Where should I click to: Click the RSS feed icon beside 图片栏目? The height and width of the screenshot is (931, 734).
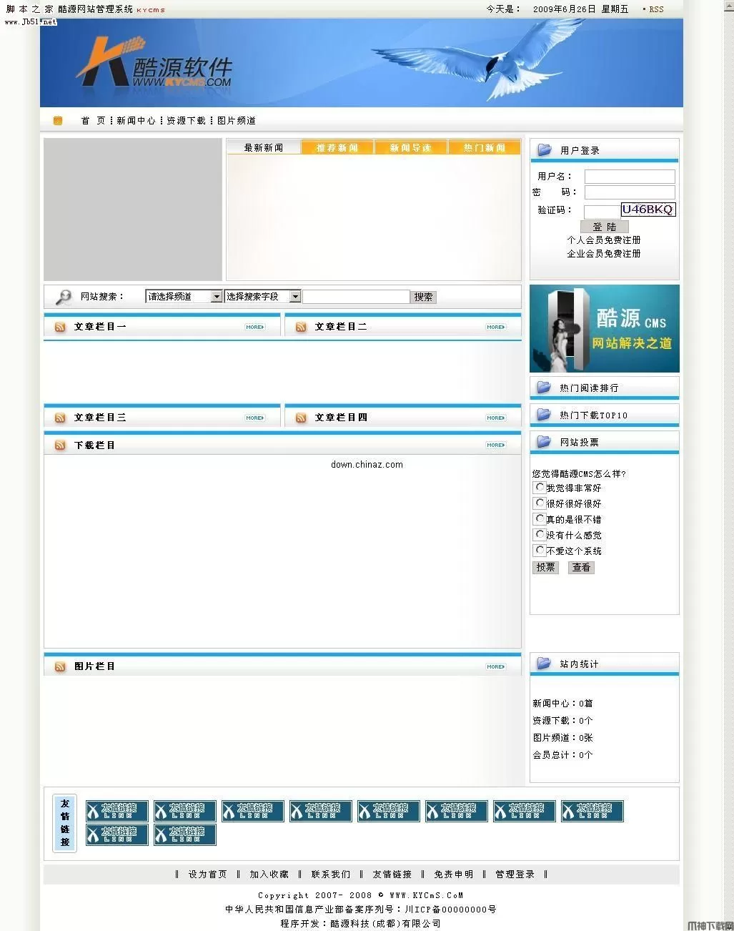tap(59, 666)
